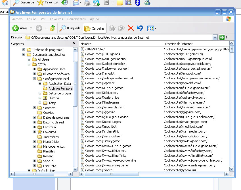Expand the Bluetooth Software folder
The height and width of the screenshot is (190, 241).
pos(34,74)
